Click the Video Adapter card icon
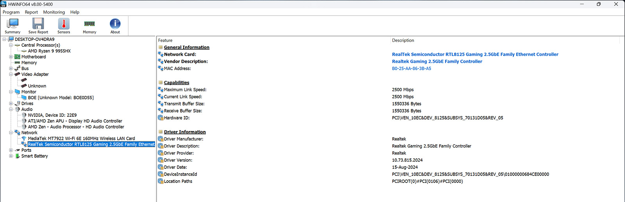Screen dimensions: 625x202 click(x=17, y=74)
